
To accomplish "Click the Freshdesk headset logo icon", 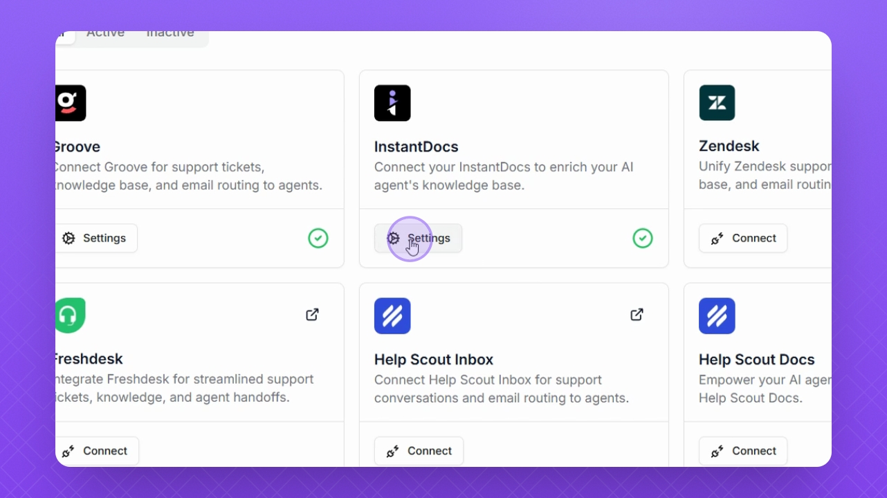I will click(x=70, y=315).
